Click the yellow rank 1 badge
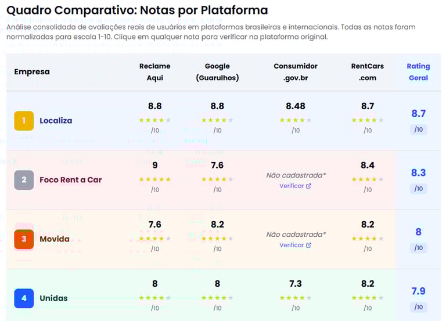The width and height of the screenshot is (446, 321). [24, 121]
